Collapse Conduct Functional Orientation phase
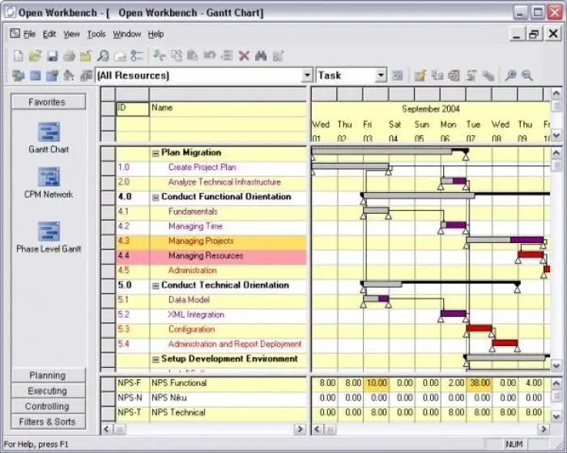Viewport: 567px width, 453px height. (x=156, y=198)
